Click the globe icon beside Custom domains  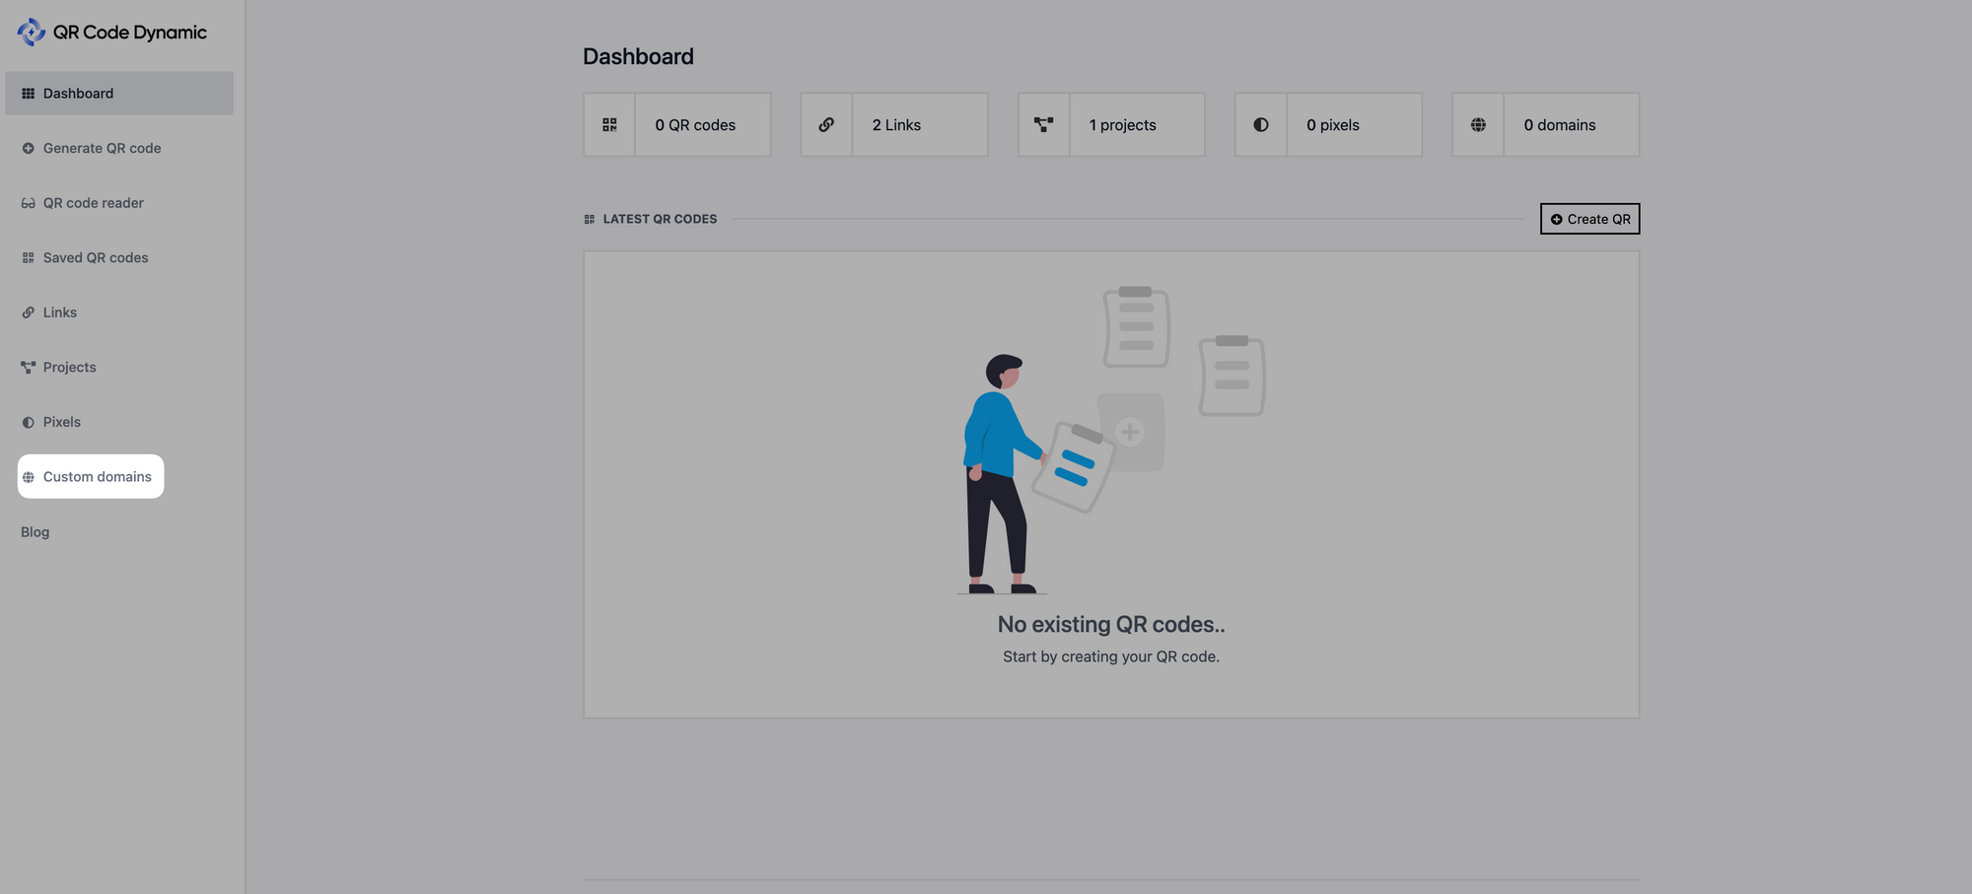click(28, 477)
